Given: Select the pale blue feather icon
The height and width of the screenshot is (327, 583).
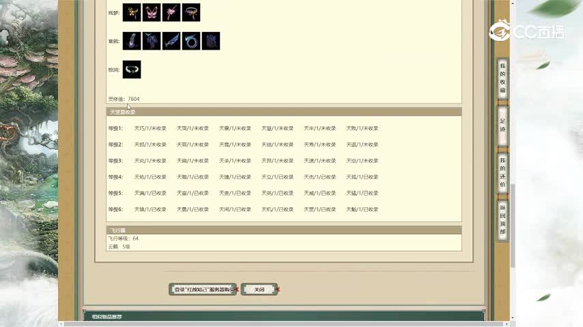Looking at the screenshot, I should click(132, 41).
